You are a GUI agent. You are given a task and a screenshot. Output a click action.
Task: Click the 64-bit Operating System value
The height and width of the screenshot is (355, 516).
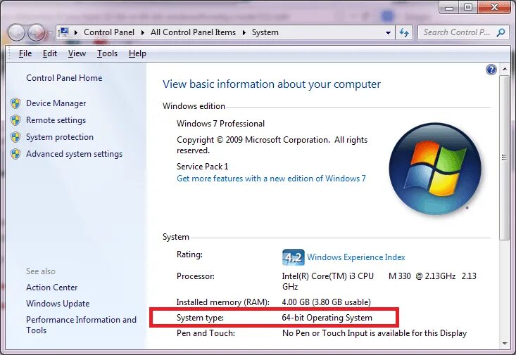pos(327,318)
